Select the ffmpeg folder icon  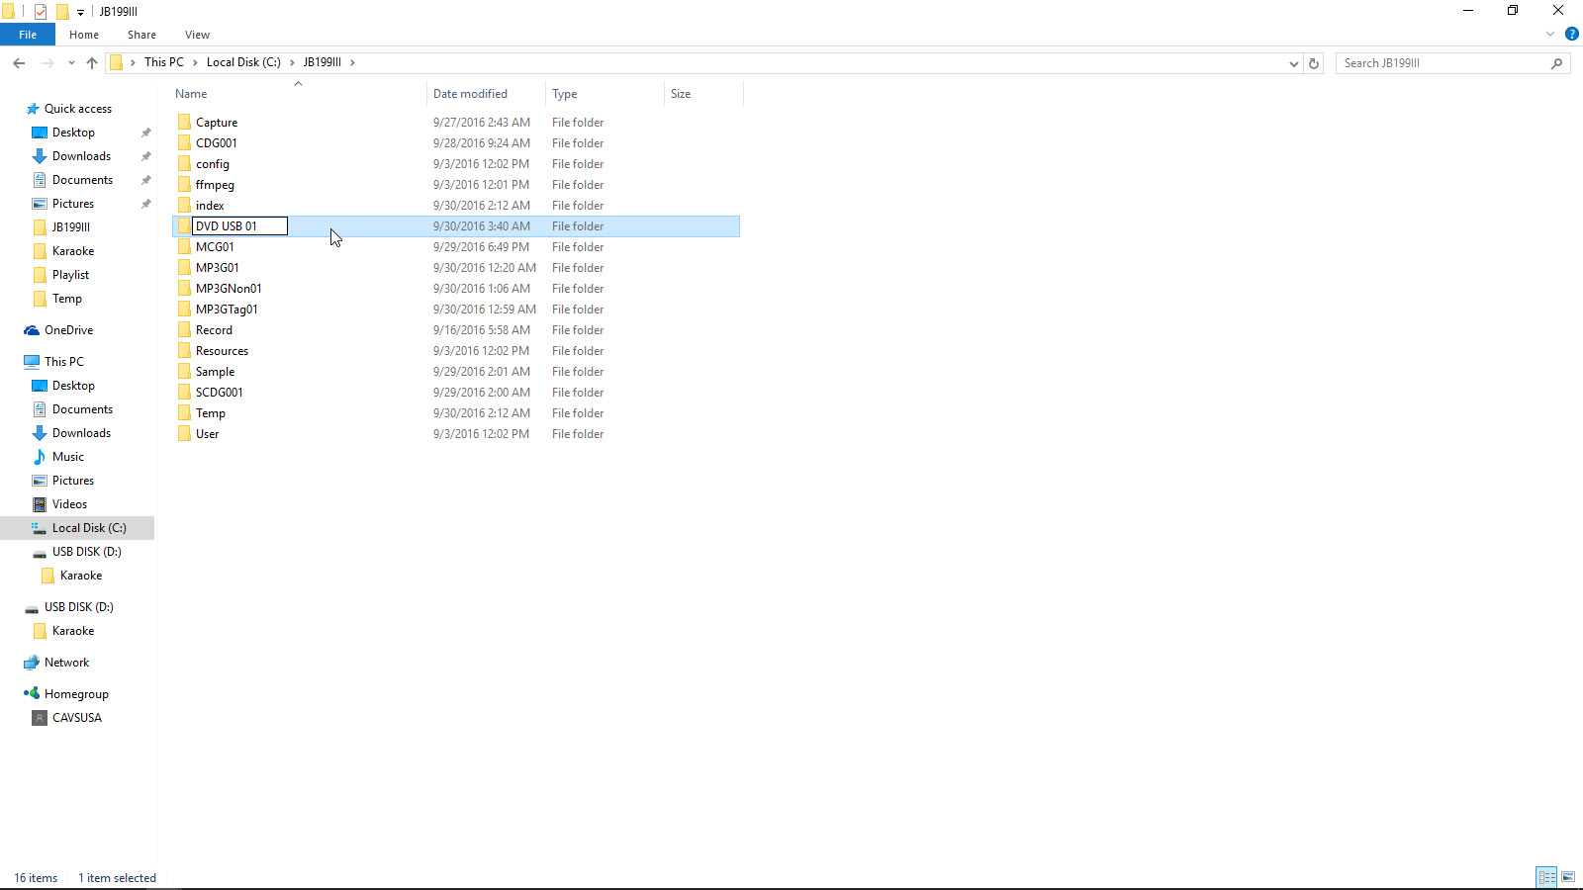184,185
